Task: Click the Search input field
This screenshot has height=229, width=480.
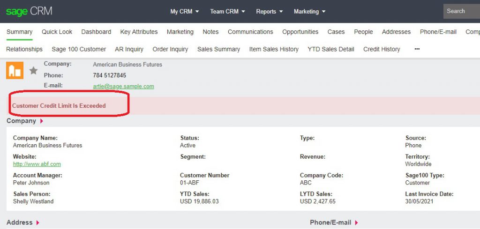Action: click(x=462, y=11)
